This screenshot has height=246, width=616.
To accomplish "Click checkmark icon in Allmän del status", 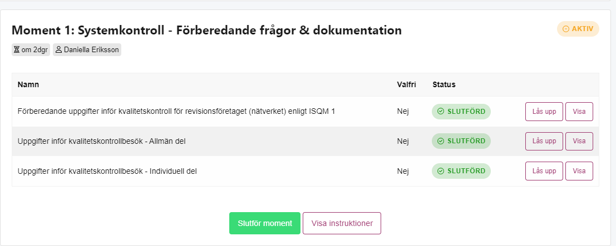I will point(441,141).
